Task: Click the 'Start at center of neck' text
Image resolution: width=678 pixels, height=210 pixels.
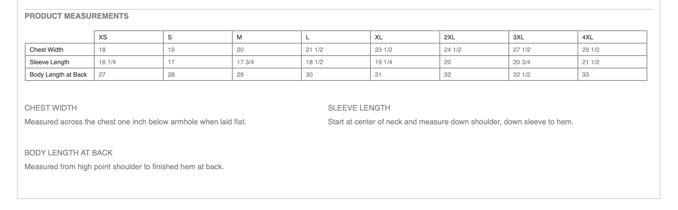Action: (451, 122)
